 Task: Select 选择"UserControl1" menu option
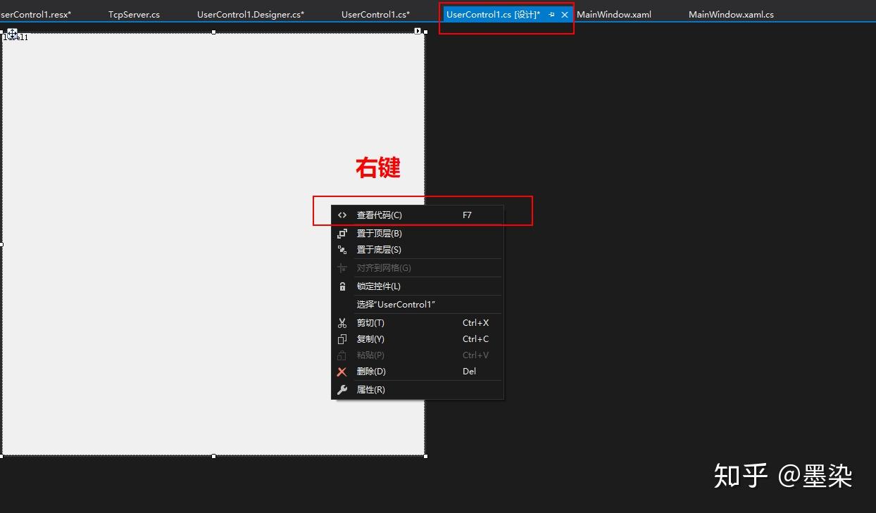[x=396, y=304]
